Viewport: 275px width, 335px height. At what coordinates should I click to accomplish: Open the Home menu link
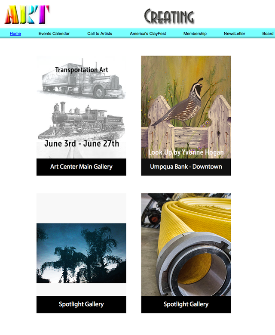15,34
